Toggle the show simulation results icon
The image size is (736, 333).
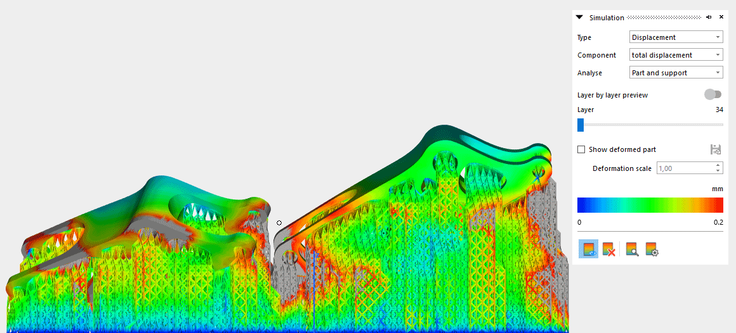[x=588, y=249]
